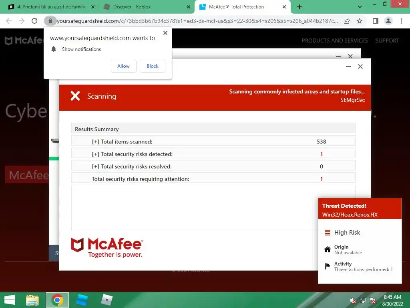Screen dimensions: 410x308
Task: Open Chrome three-dot menu
Action: pyautogui.click(x=401, y=21)
